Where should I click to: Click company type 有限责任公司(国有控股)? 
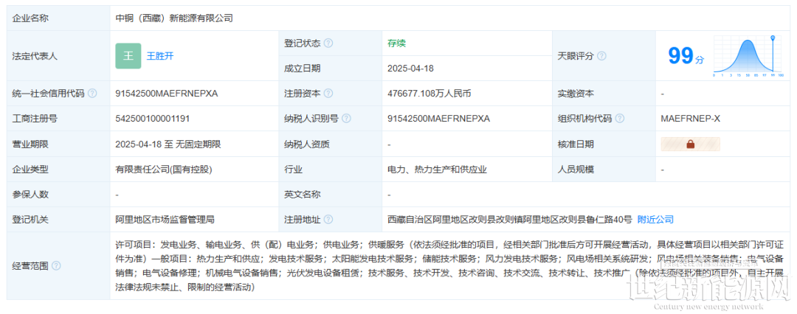(x=164, y=170)
